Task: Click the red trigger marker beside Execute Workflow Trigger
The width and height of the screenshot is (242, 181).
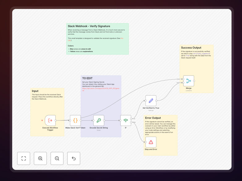Action: tap(42, 120)
